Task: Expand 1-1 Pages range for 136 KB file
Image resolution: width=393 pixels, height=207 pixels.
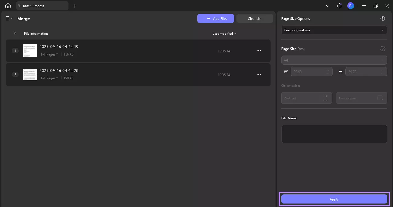Action: pyautogui.click(x=50, y=54)
